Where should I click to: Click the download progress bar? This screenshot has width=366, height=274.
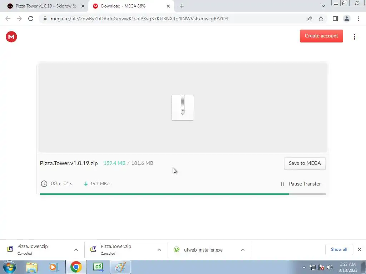tap(183, 194)
